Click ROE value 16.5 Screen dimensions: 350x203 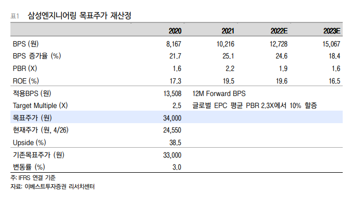pyautogui.click(x=334, y=81)
